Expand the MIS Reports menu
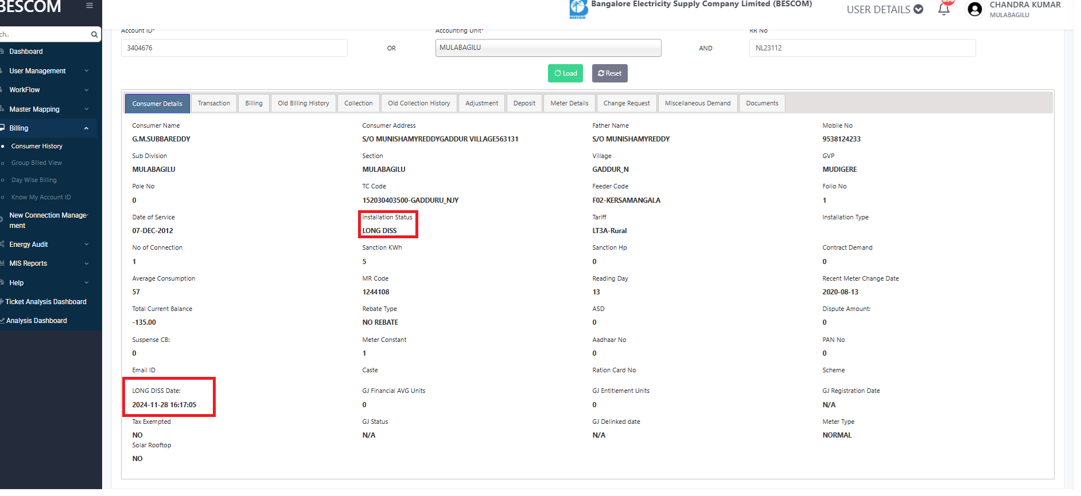Screen dimensions: 1081x496 49,263
